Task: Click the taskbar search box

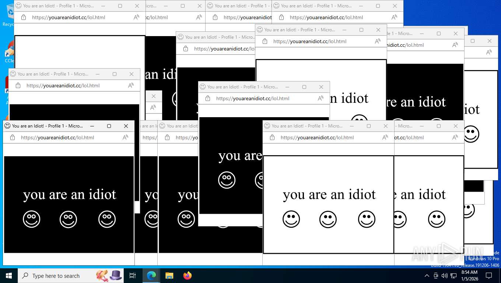Action: click(71, 276)
